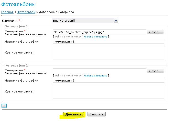Click Обзор button for Фотография 2
The image size is (173, 121).
point(155,71)
